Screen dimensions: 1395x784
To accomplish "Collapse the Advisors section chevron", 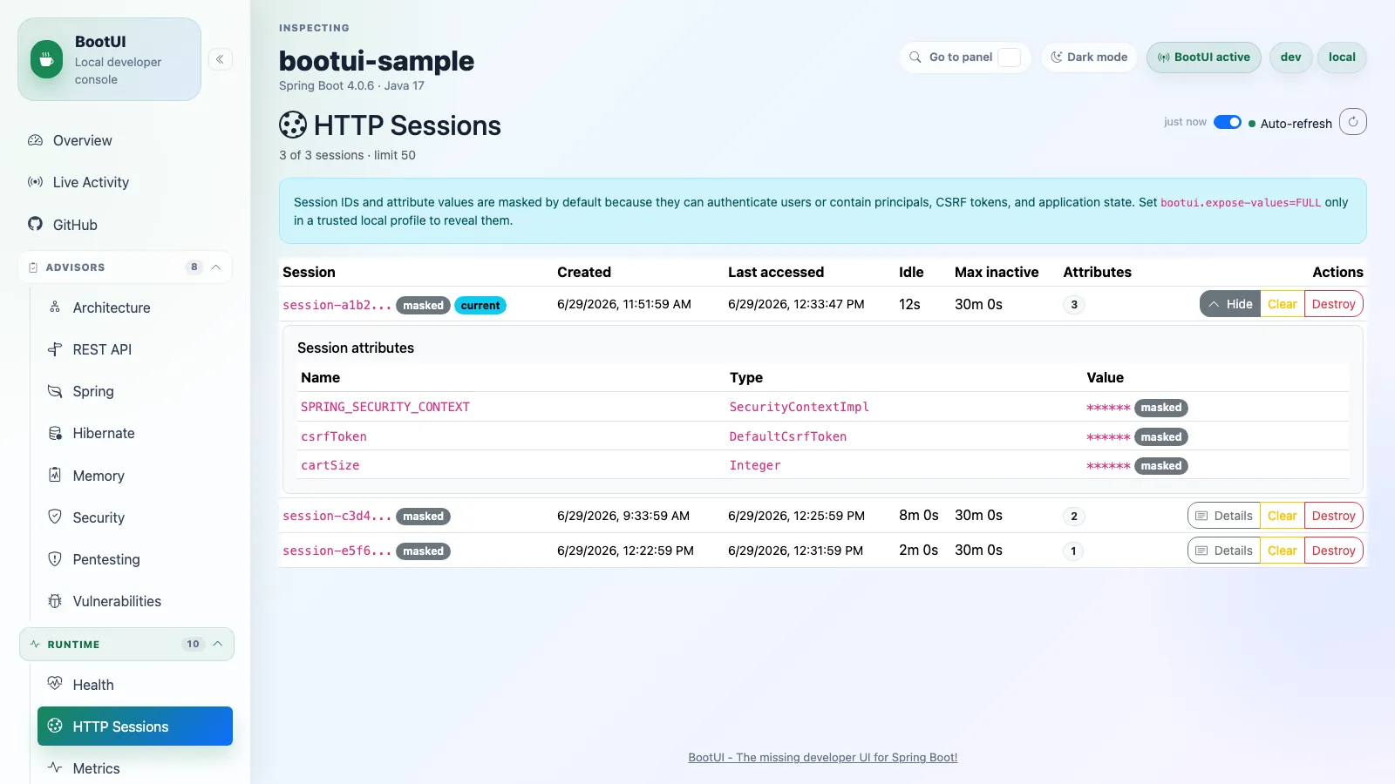I will 216,267.
